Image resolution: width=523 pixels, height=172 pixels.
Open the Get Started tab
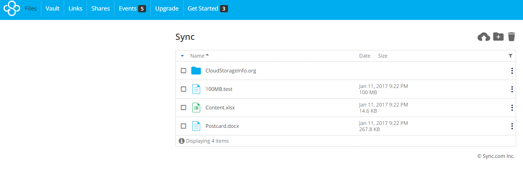[x=208, y=8]
